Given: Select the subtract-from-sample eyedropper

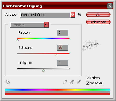Looking at the screenshot, I should tap(79, 82).
